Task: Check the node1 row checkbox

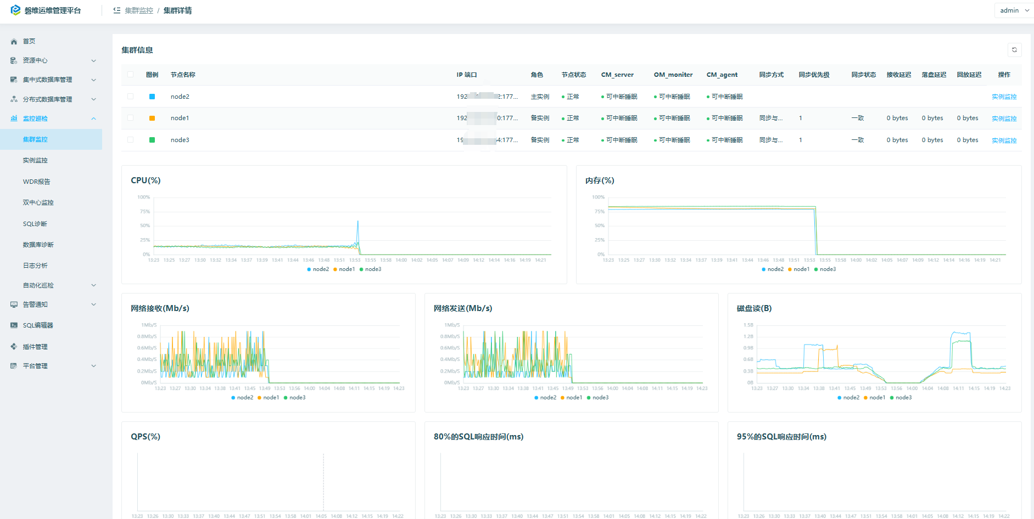Action: click(130, 118)
